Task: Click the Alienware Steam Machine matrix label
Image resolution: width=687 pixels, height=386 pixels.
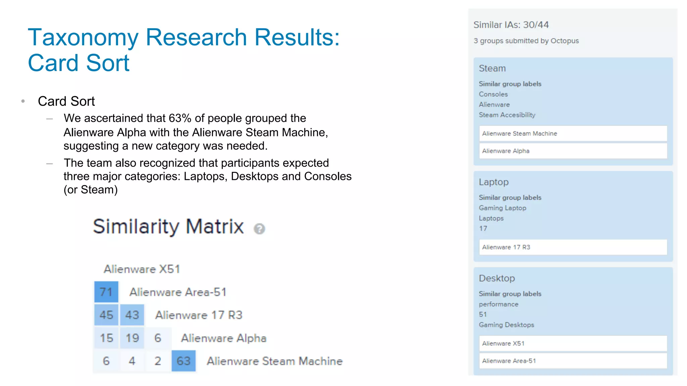Action: 275,361
